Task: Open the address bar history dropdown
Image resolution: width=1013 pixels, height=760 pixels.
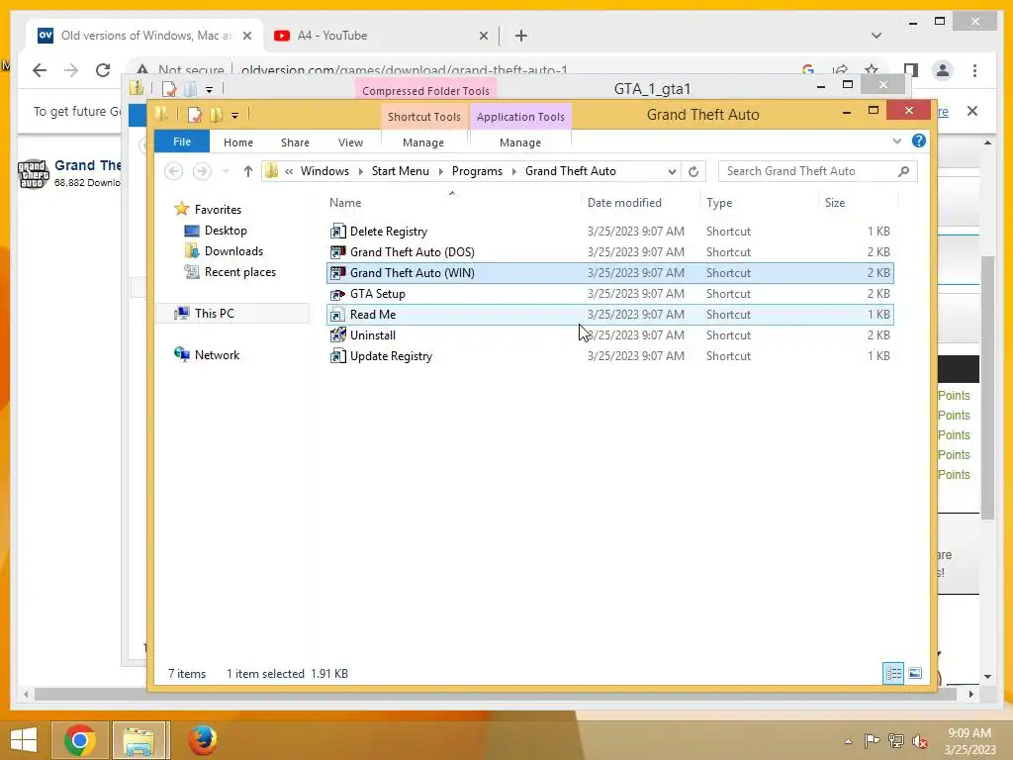Action: click(x=672, y=171)
